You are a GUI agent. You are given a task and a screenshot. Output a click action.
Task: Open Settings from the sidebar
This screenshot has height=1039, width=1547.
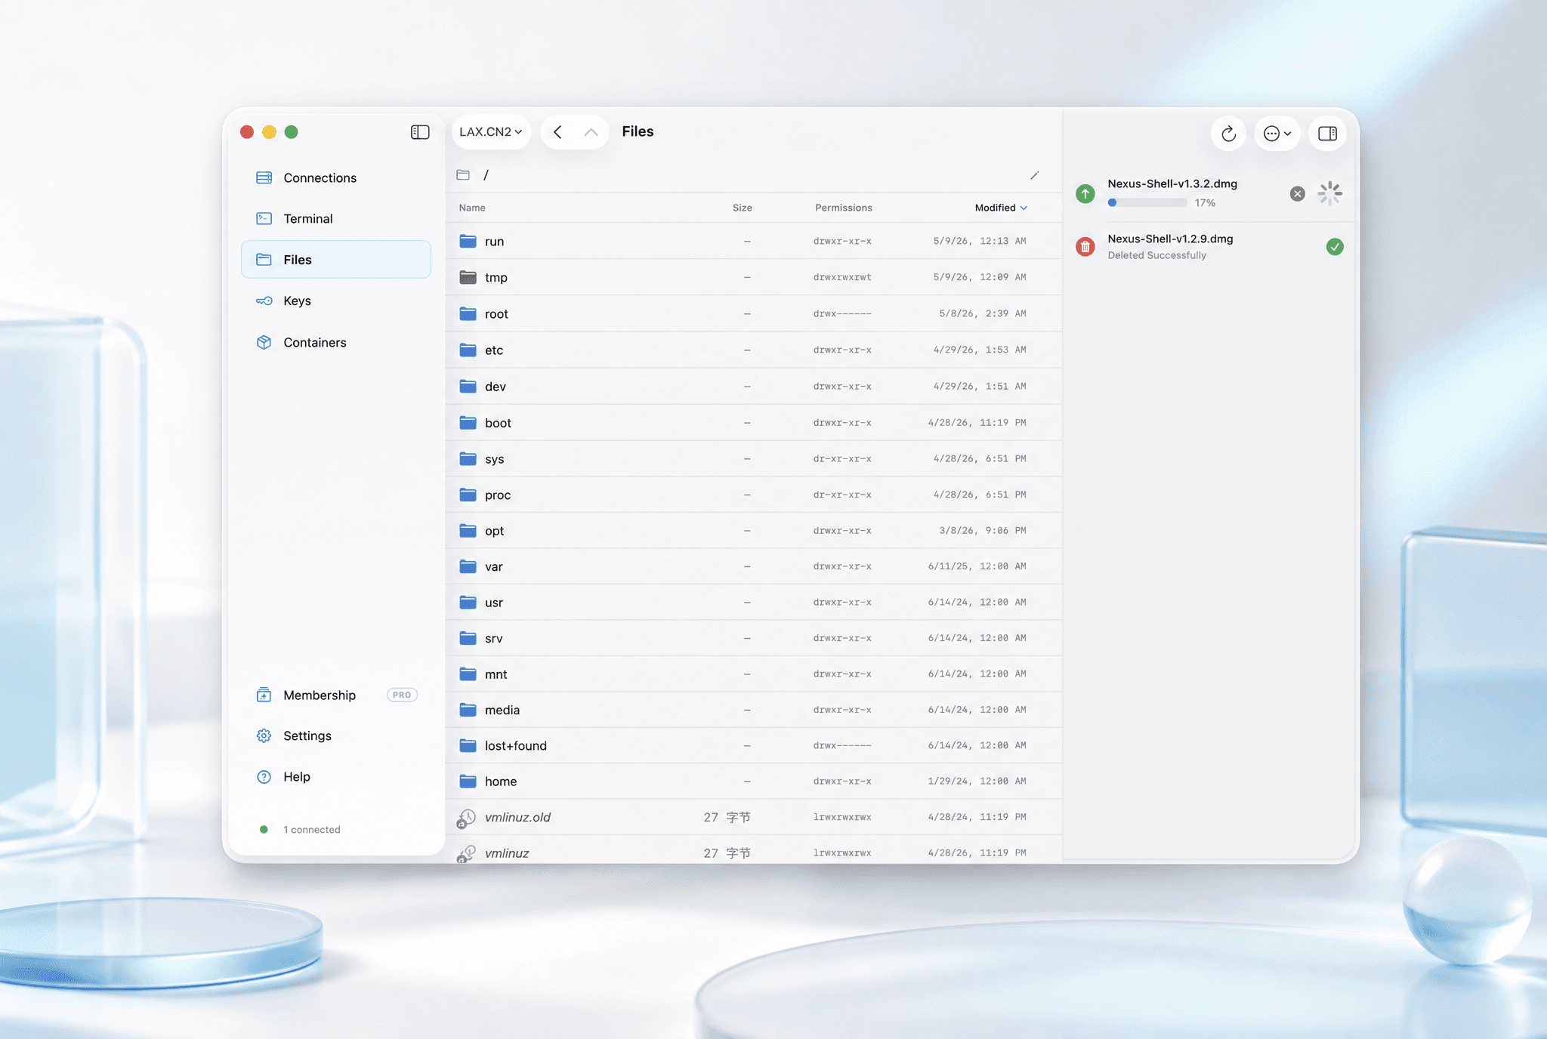click(x=336, y=735)
